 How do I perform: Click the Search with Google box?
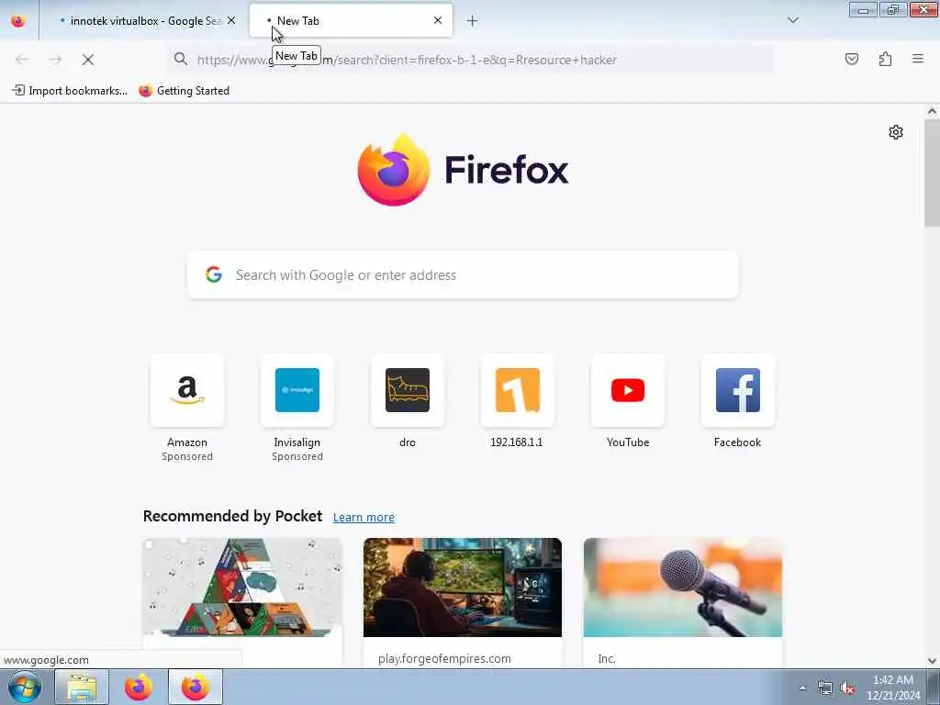[x=463, y=275]
